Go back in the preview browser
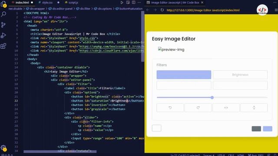Screen dimensions: 278x156 click(x=148, y=10)
